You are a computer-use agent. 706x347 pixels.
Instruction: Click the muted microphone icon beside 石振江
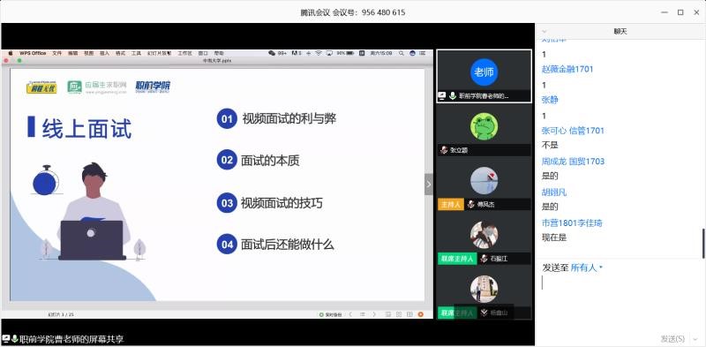(484, 259)
